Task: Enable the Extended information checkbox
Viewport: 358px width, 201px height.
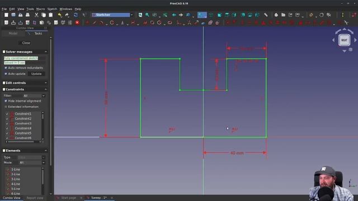Action: 6,107
